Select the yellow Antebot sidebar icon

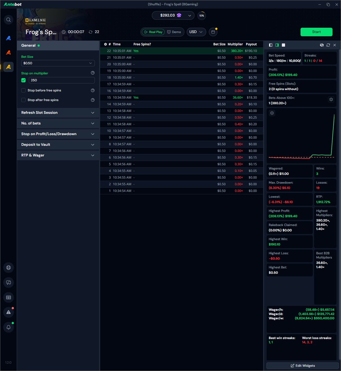tap(8, 67)
